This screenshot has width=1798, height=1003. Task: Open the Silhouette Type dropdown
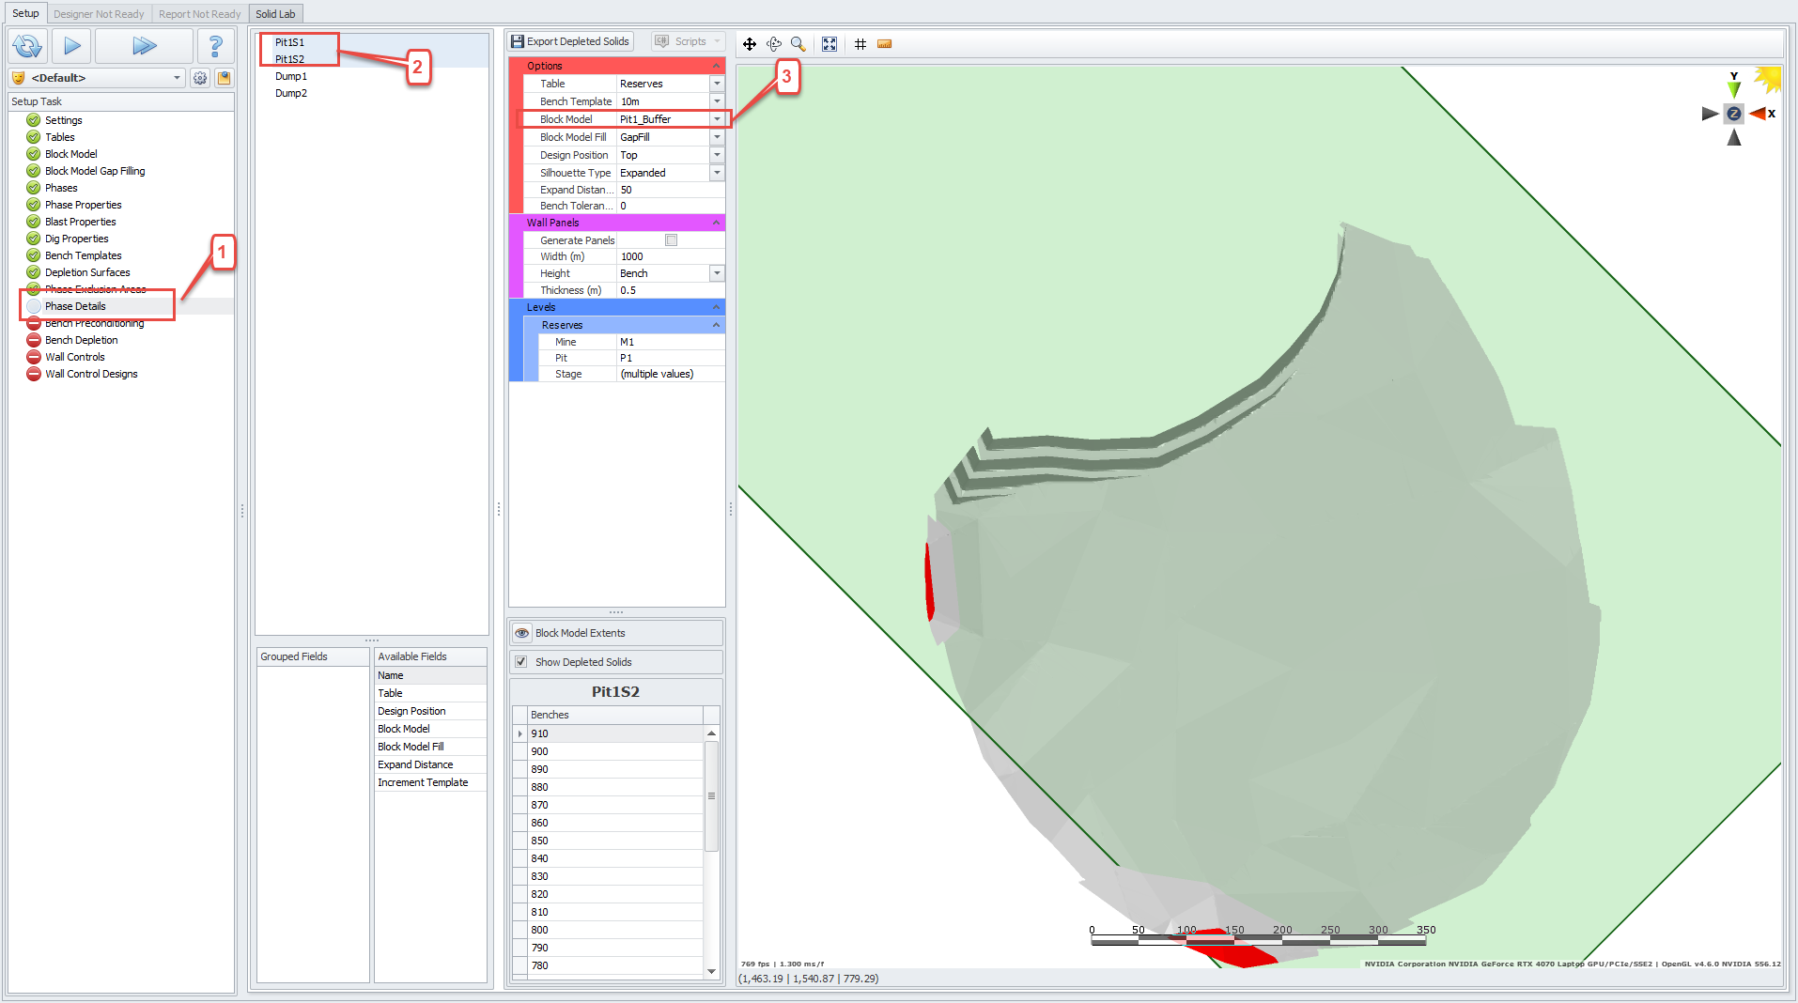tap(717, 173)
